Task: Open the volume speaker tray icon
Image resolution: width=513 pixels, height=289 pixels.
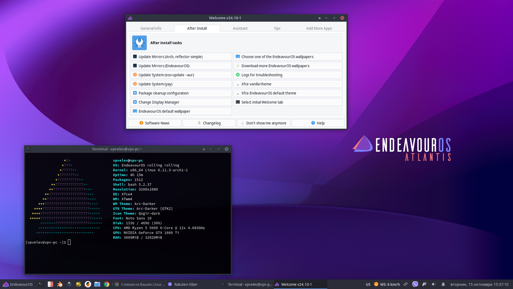Action: pyautogui.click(x=434, y=284)
